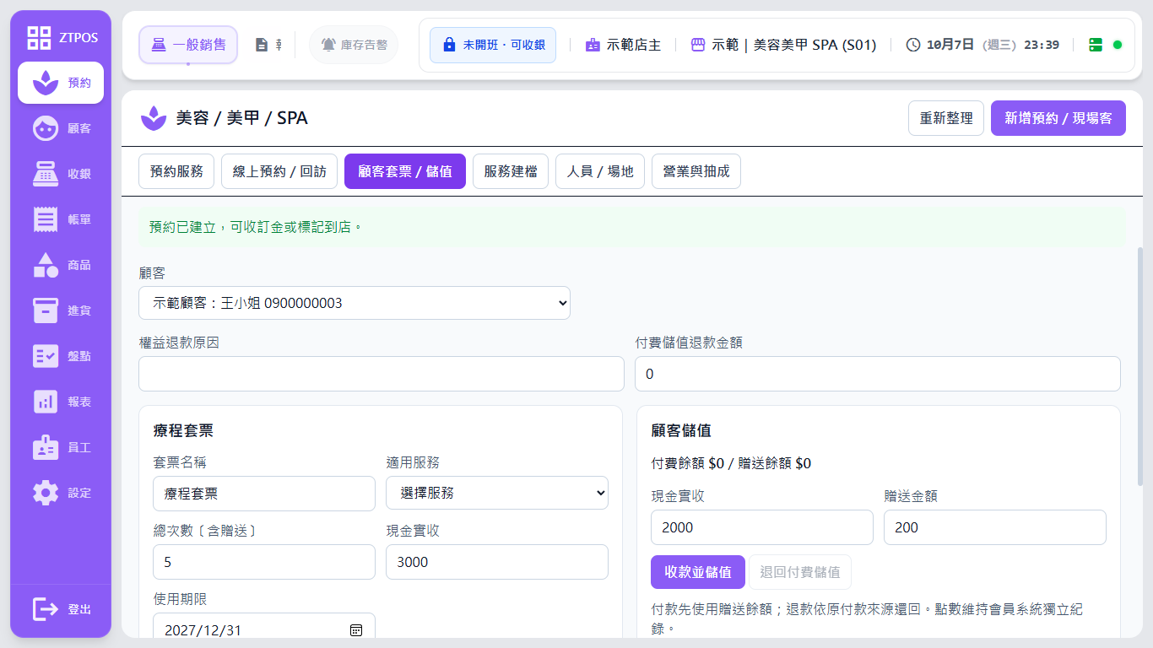Viewport: 1153px width, 648px height.
Task: Click the green server status icon
Action: (x=1096, y=45)
